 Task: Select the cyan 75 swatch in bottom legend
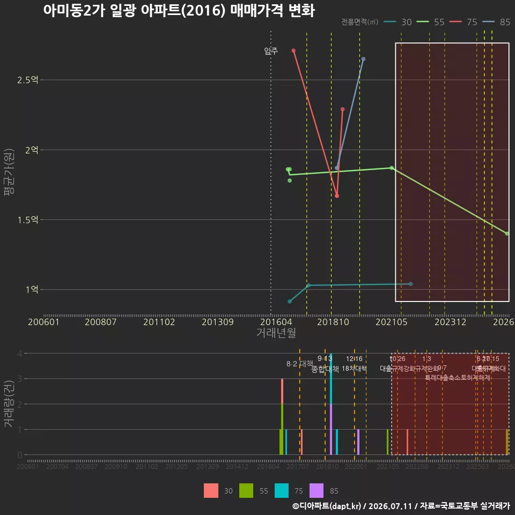click(x=282, y=490)
